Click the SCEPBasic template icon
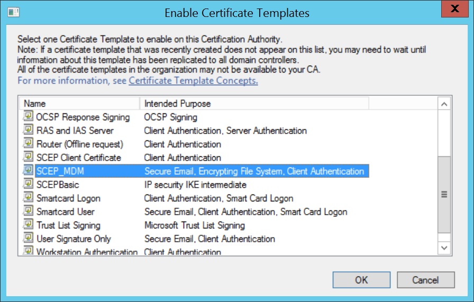The height and width of the screenshot is (302, 474). point(28,184)
